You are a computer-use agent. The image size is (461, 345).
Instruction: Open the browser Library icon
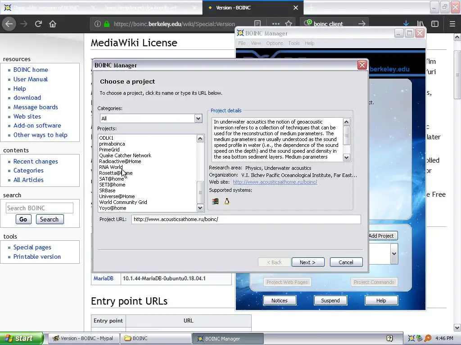420,24
